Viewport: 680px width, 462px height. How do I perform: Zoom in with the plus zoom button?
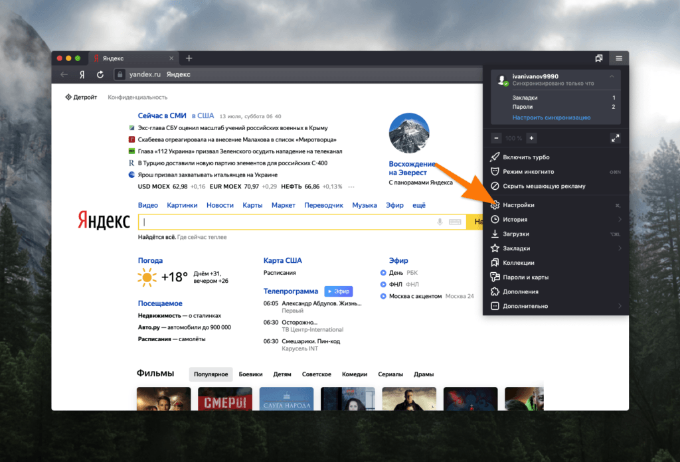[x=531, y=138]
